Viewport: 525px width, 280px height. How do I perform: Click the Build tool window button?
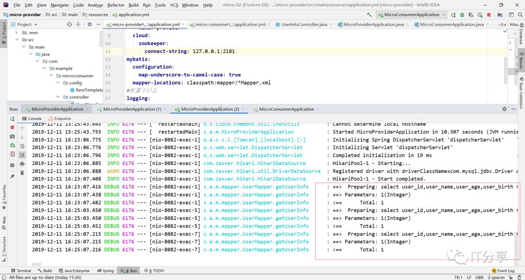[x=45, y=271]
